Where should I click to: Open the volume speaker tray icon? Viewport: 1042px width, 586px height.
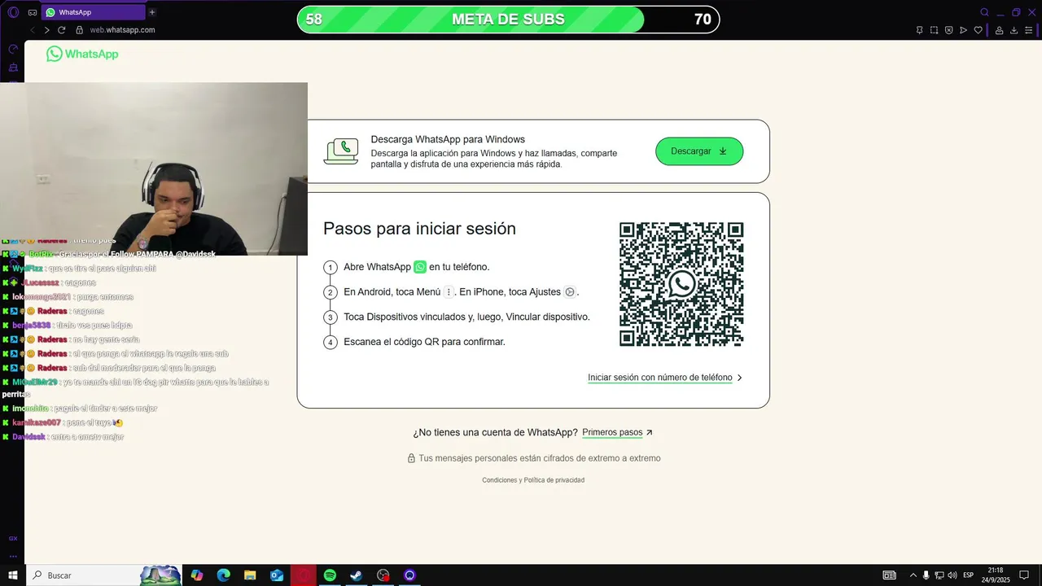952,575
